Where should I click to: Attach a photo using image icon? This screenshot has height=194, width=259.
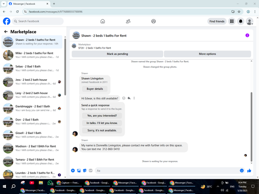click(79, 171)
